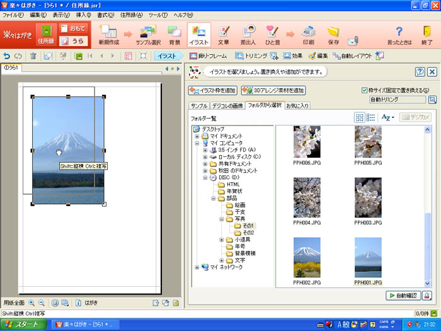
Task: Click the イラスト枠を追加 button
Action: [x=212, y=90]
